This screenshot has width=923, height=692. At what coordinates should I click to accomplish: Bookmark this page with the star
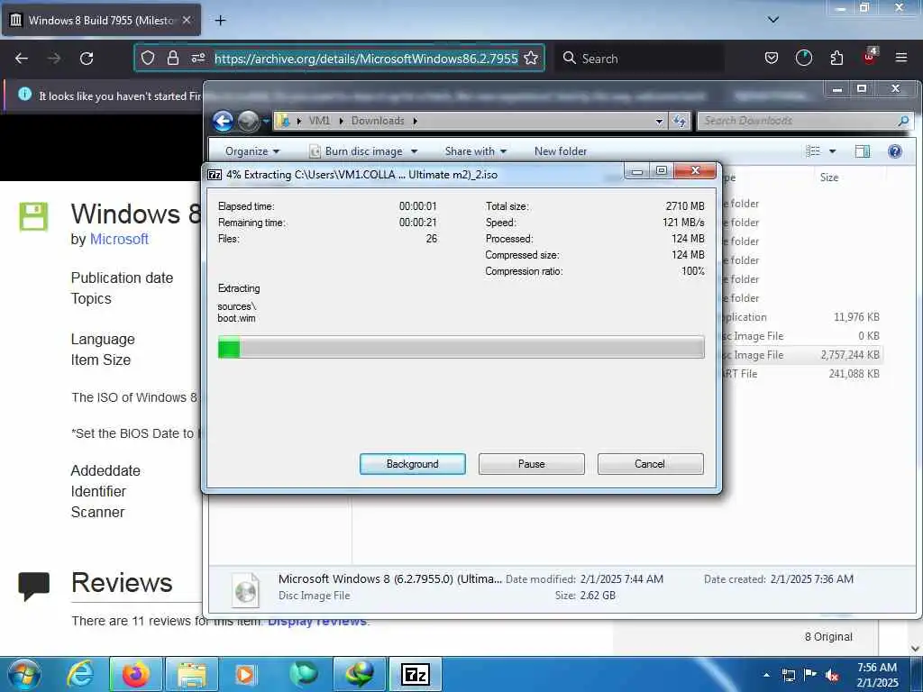coord(531,58)
